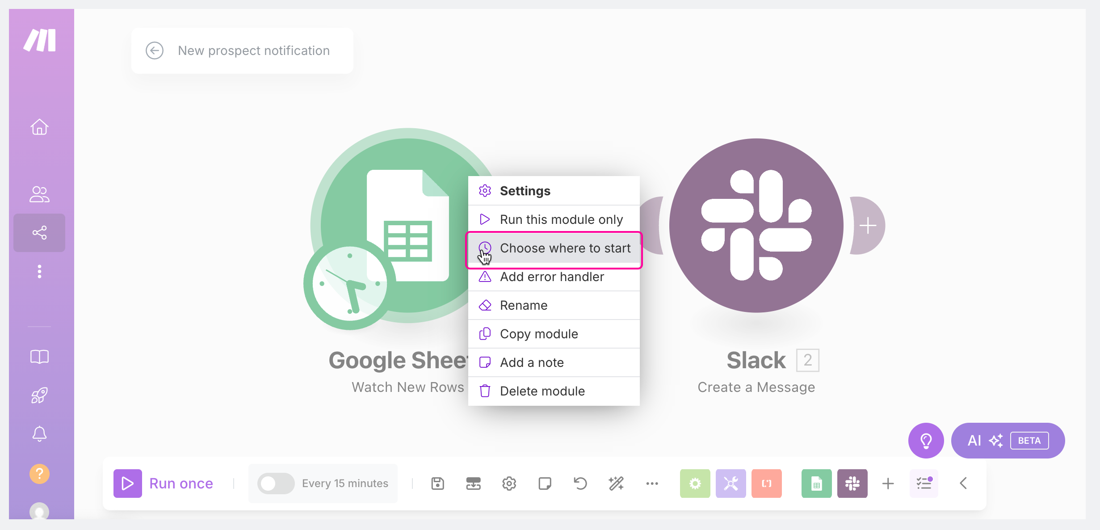Open the purple Tools wrench button
This screenshot has width=1100, height=530.
click(731, 484)
